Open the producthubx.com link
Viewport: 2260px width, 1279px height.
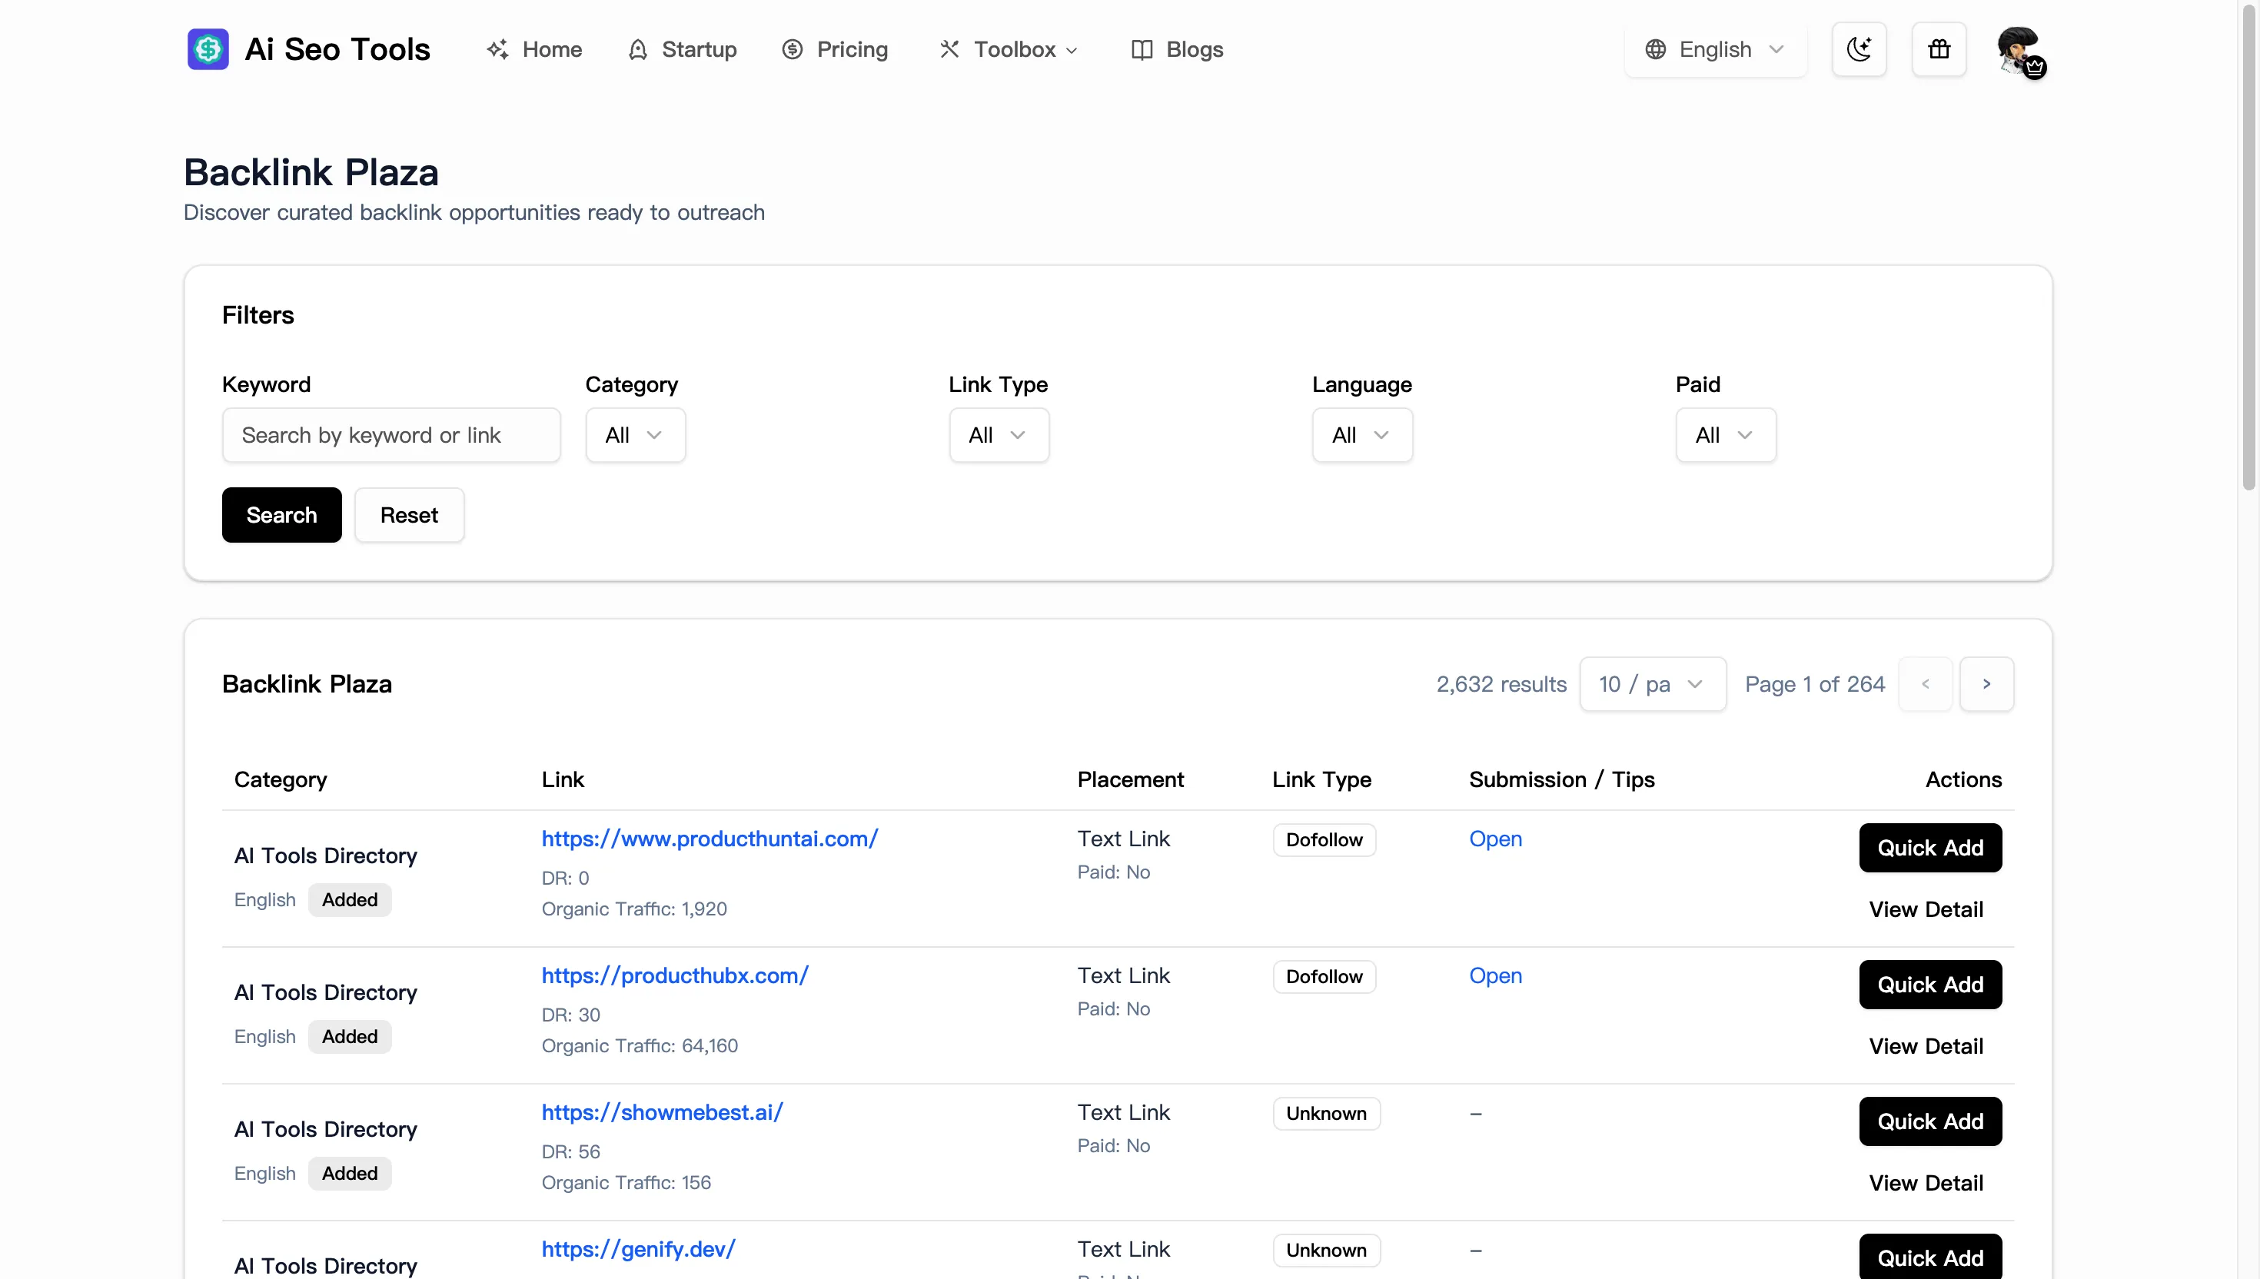click(x=675, y=975)
